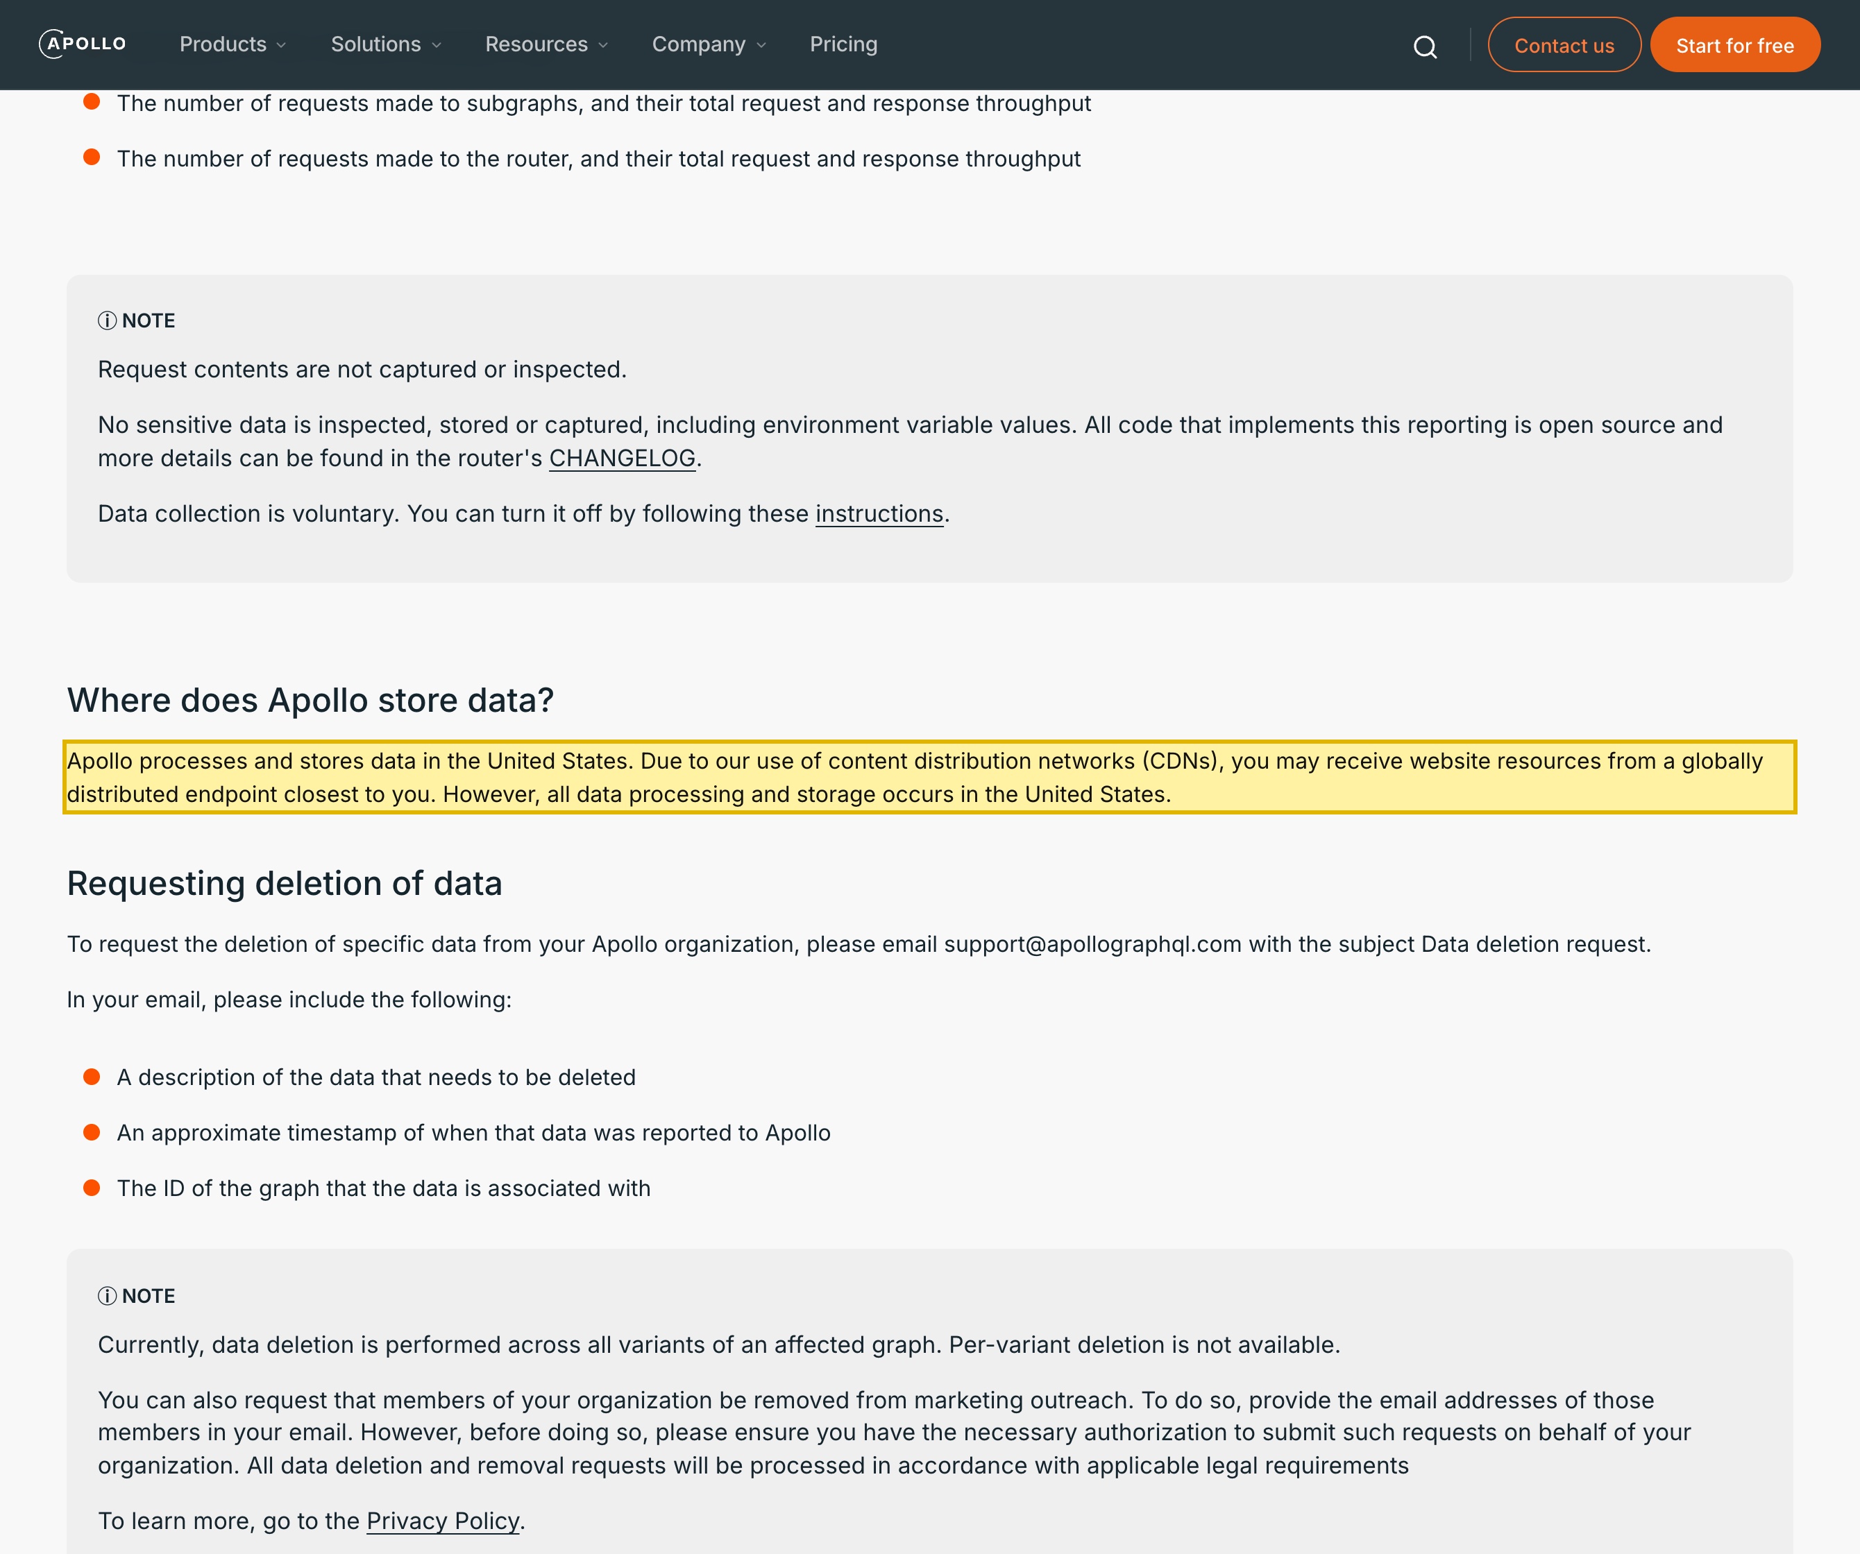This screenshot has height=1554, width=1860.
Task: Click 'The ID of the graph' bullet text
Action: click(384, 1188)
